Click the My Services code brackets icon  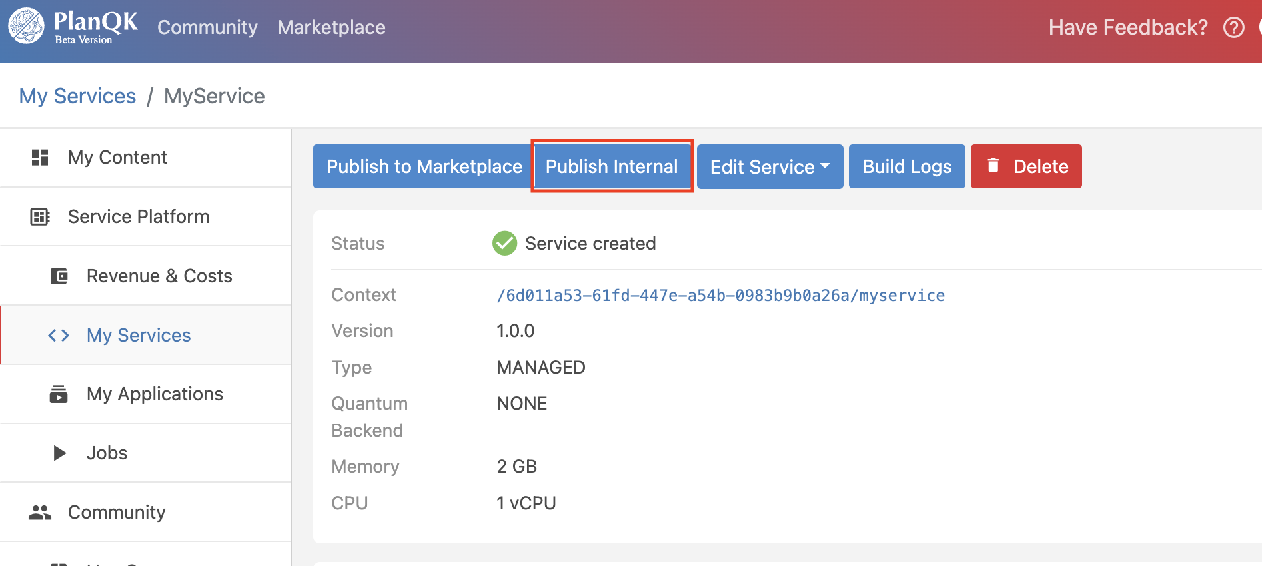59,336
